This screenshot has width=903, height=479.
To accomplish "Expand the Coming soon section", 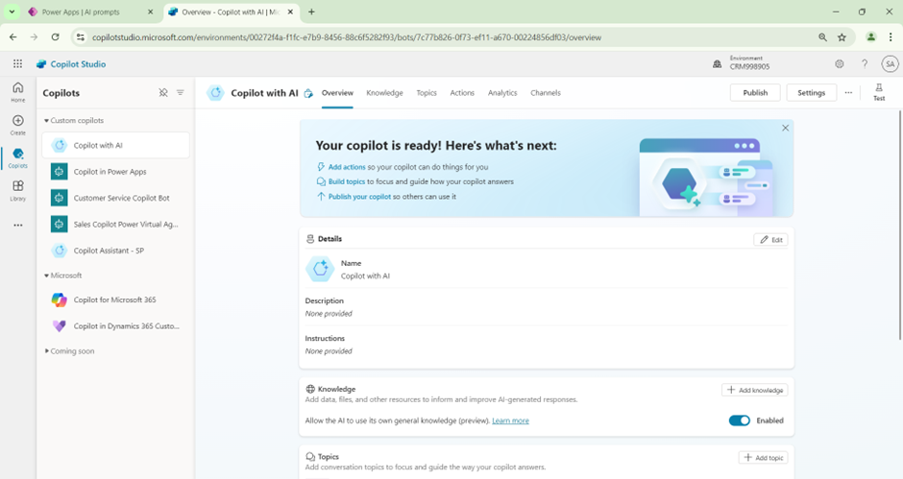I will tap(46, 351).
